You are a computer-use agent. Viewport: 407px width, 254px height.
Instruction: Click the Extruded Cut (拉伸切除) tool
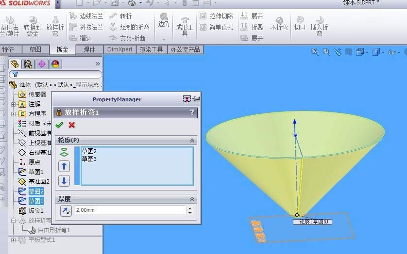216,16
